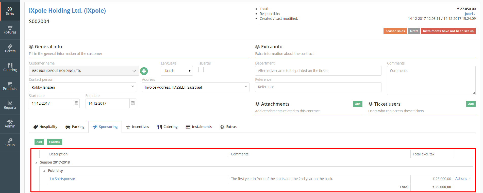Viewport: 483px width, 193px height.
Task: Click the Description column header
Action: [x=138, y=154]
